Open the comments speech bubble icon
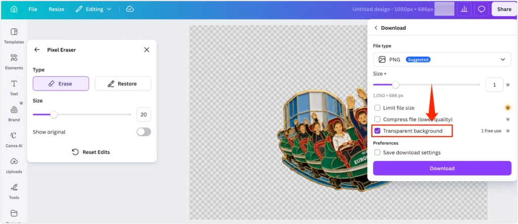518x224 pixels. 482,9
